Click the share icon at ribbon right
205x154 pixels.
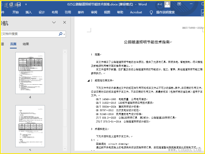[203, 13]
